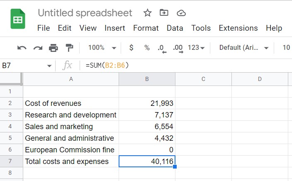The height and width of the screenshot is (181, 292).
Task: Click the Redo arrow icon
Action: (x=38, y=48)
